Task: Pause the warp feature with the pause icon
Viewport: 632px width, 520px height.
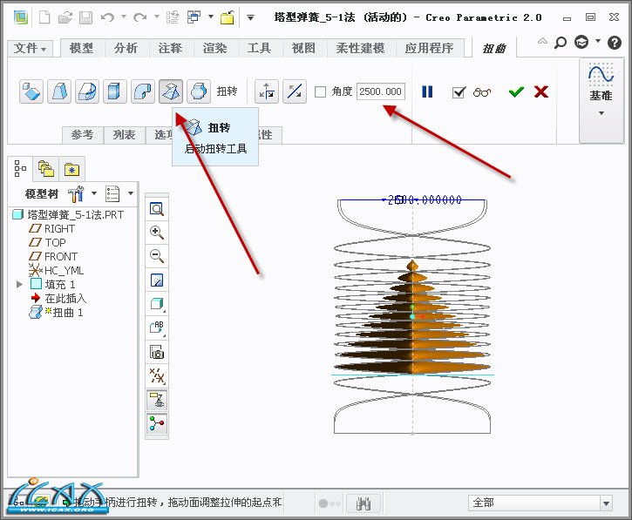Action: [x=427, y=91]
